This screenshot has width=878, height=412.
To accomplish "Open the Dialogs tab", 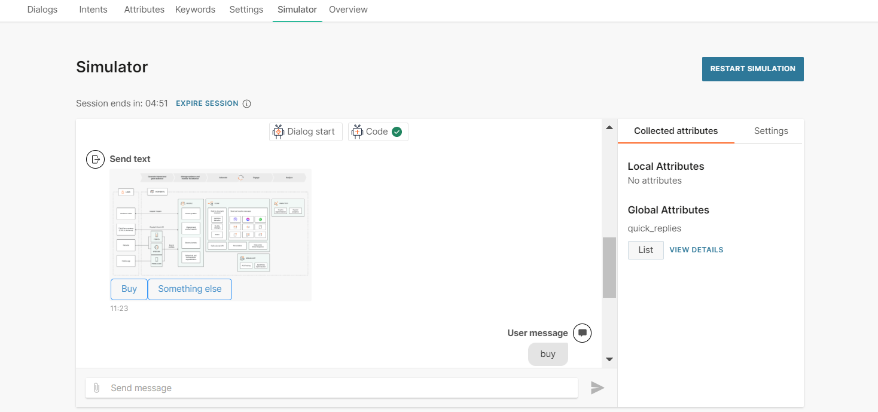I will tap(42, 10).
